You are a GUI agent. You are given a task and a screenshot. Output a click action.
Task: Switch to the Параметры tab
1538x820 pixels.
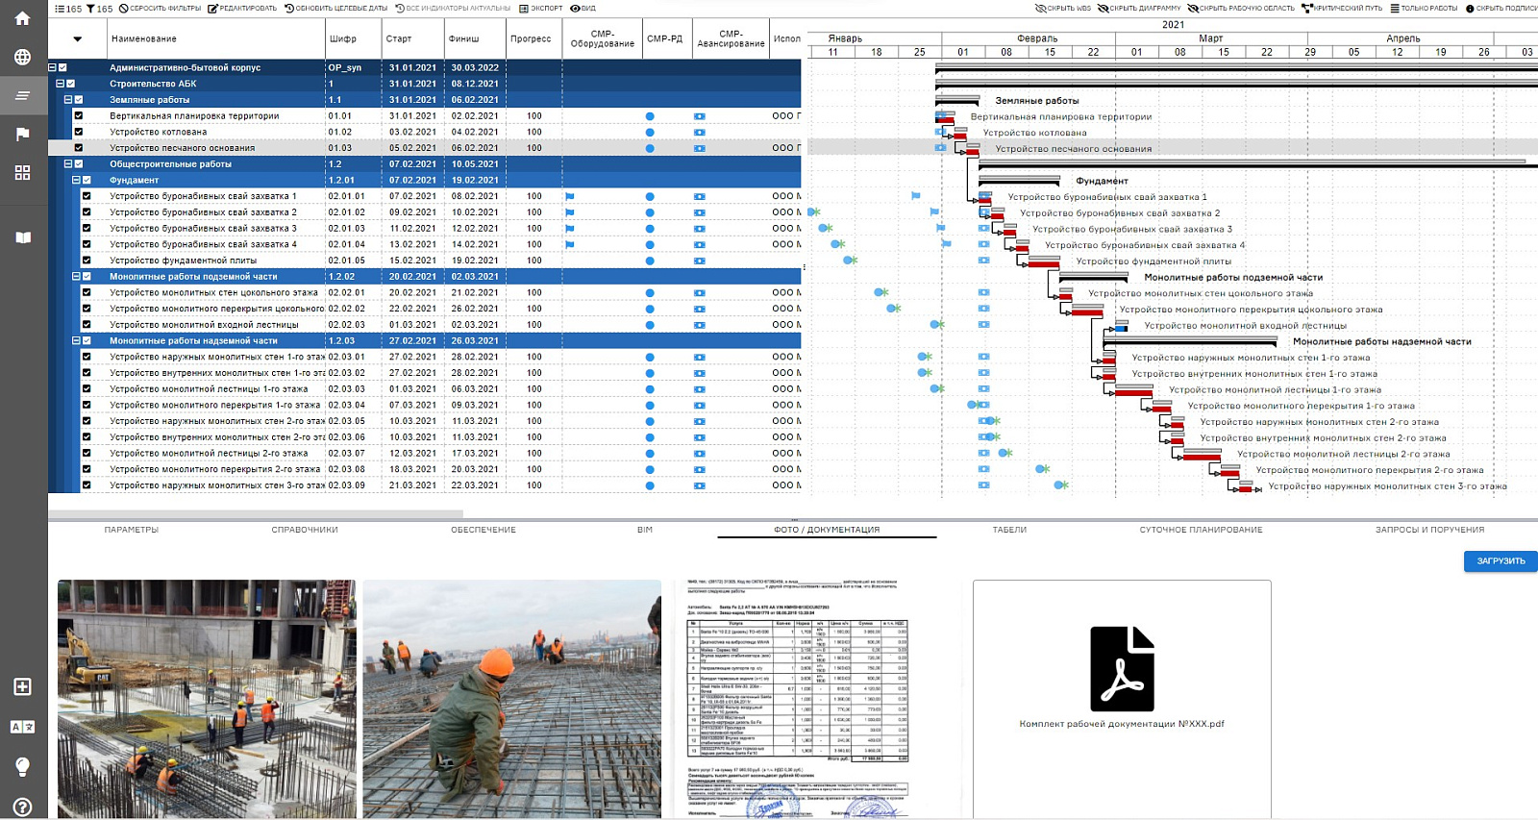click(x=132, y=530)
